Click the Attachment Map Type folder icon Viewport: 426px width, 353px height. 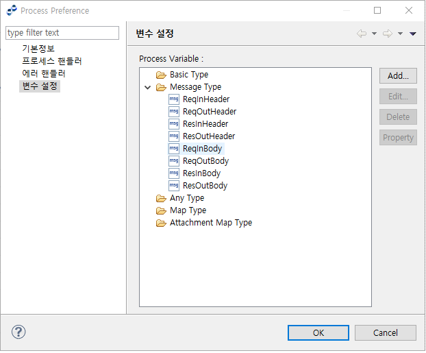(x=161, y=223)
